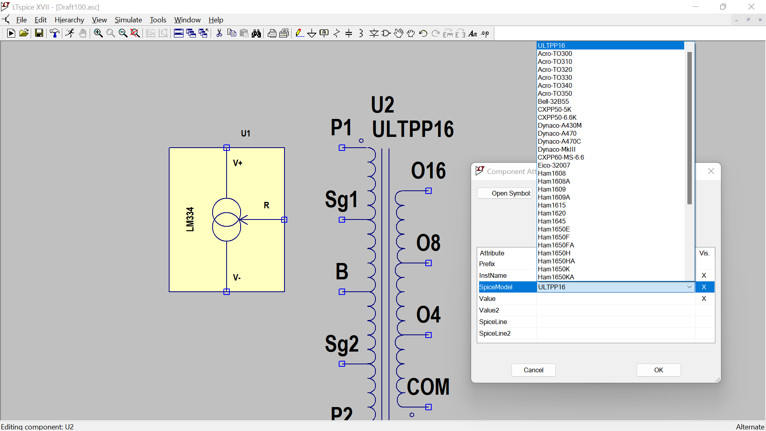
Task: Open the Control Panel hammer icon
Action: [x=55, y=34]
